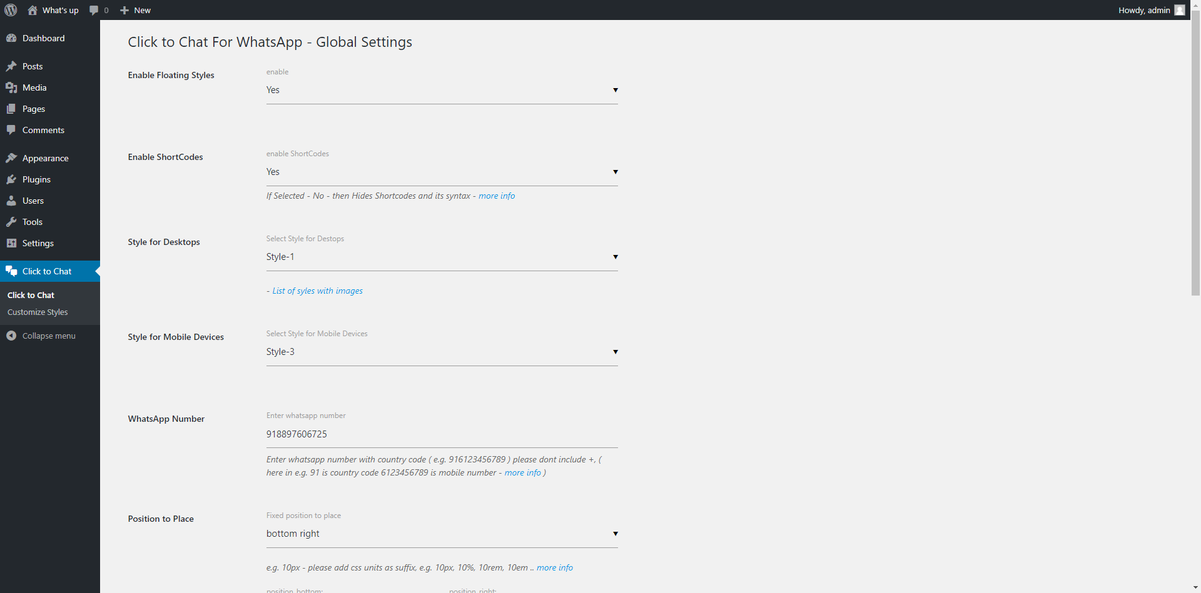Click What's up site name link
The height and width of the screenshot is (593, 1201).
click(61, 10)
